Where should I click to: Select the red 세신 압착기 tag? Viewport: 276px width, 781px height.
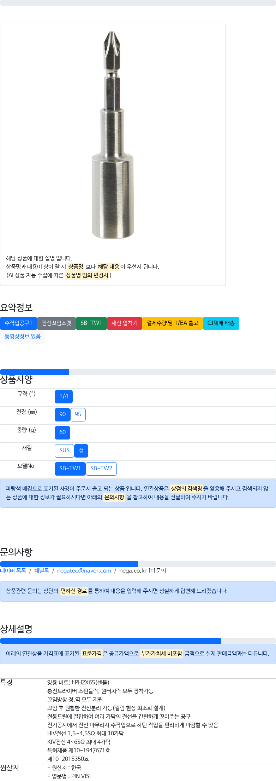[125, 323]
